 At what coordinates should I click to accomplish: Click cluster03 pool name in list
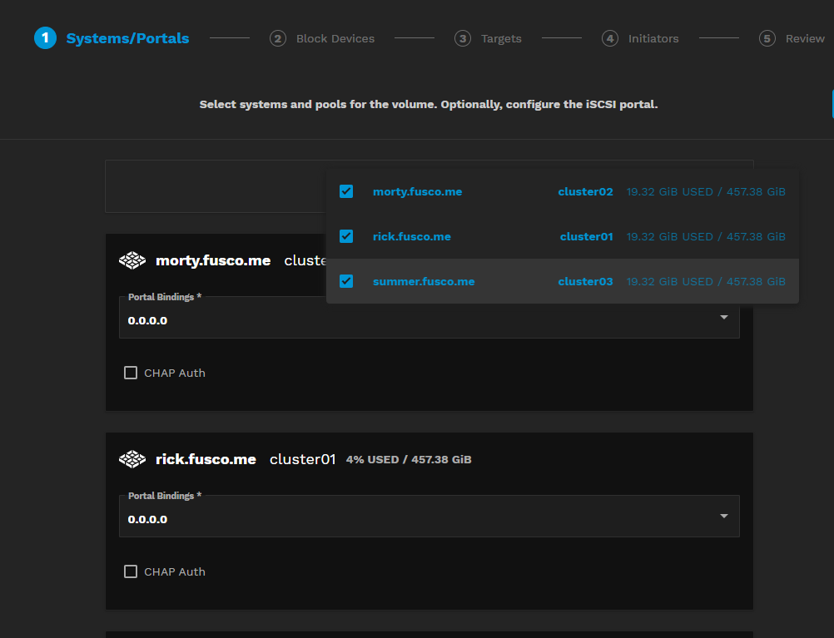pos(585,281)
